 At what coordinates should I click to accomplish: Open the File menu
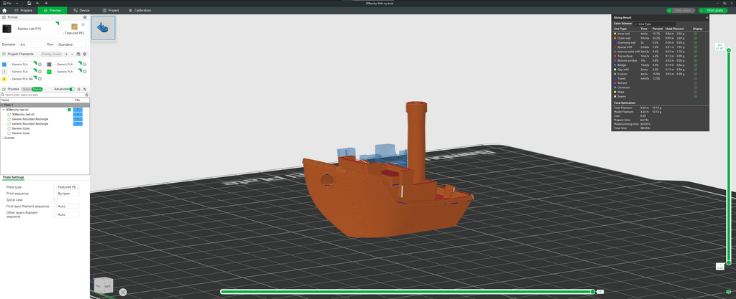7,4
